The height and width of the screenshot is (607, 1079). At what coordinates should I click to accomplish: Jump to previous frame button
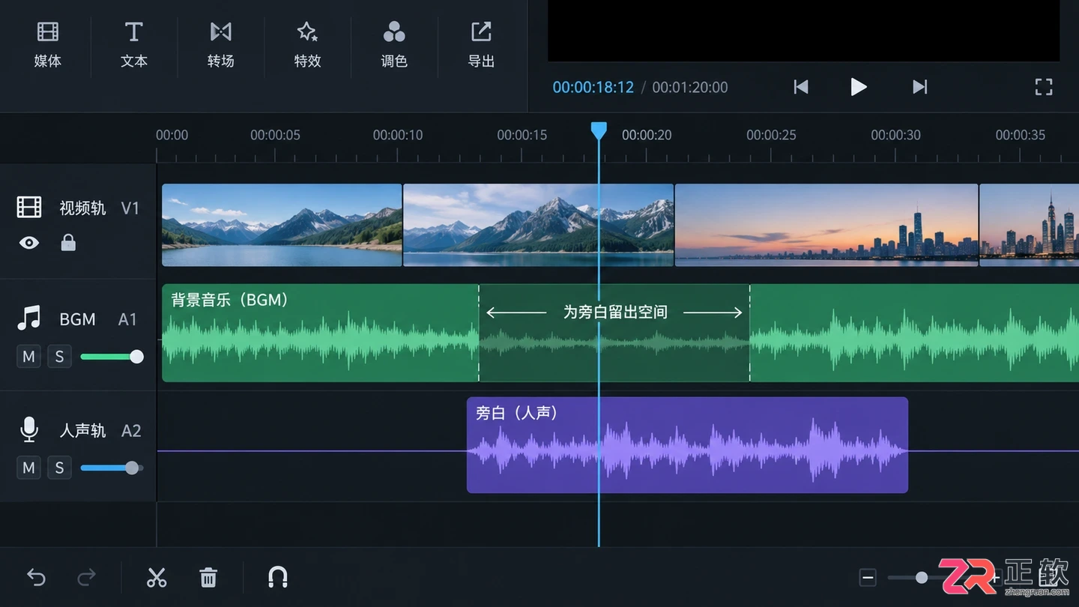click(801, 87)
